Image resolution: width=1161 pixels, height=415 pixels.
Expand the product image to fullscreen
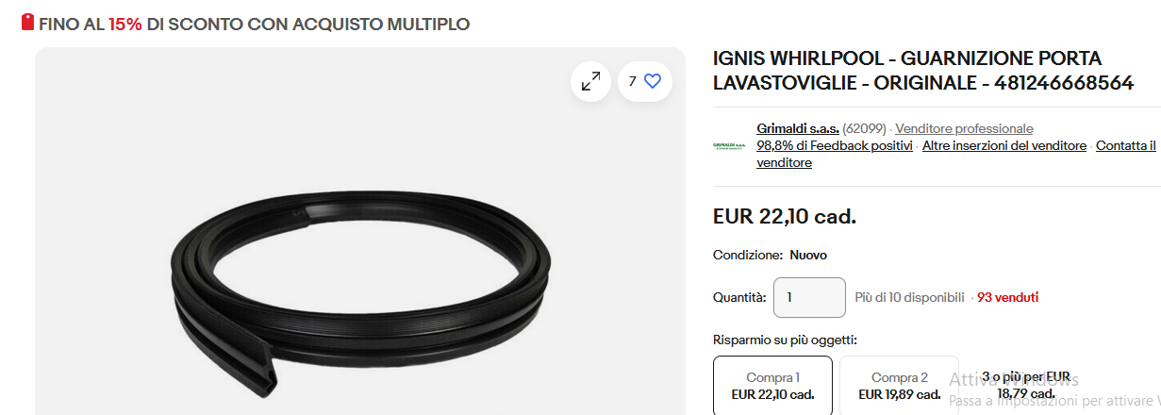pos(591,82)
